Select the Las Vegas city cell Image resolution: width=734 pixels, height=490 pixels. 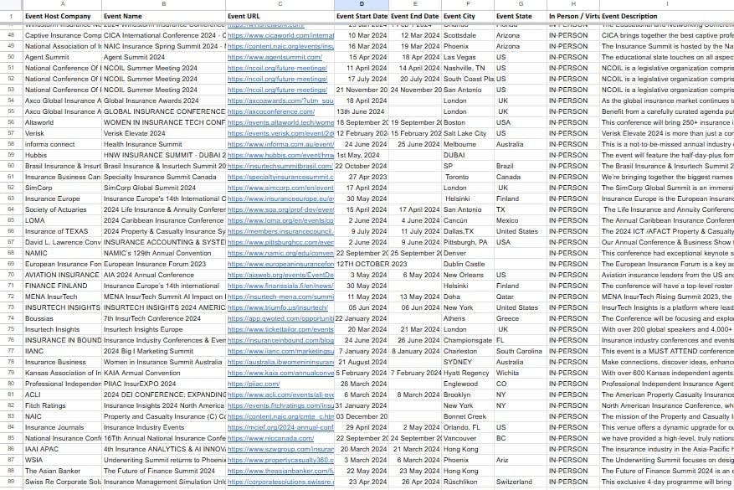468,57
